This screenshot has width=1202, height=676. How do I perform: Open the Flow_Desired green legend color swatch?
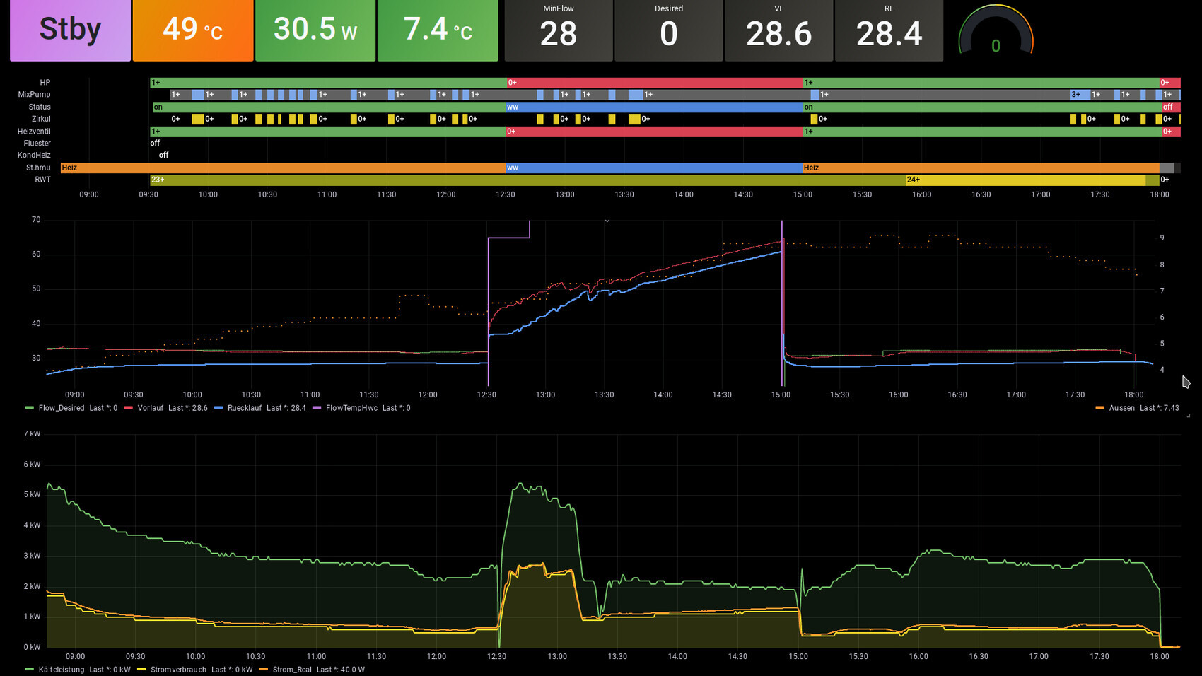tap(29, 408)
